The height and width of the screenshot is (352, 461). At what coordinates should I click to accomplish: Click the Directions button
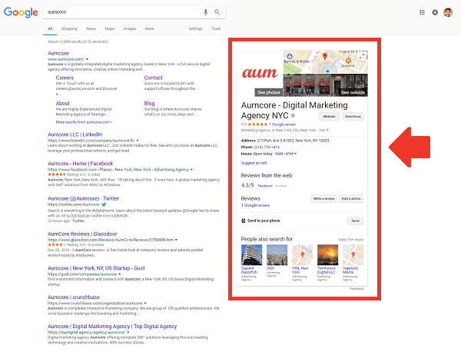click(x=353, y=117)
